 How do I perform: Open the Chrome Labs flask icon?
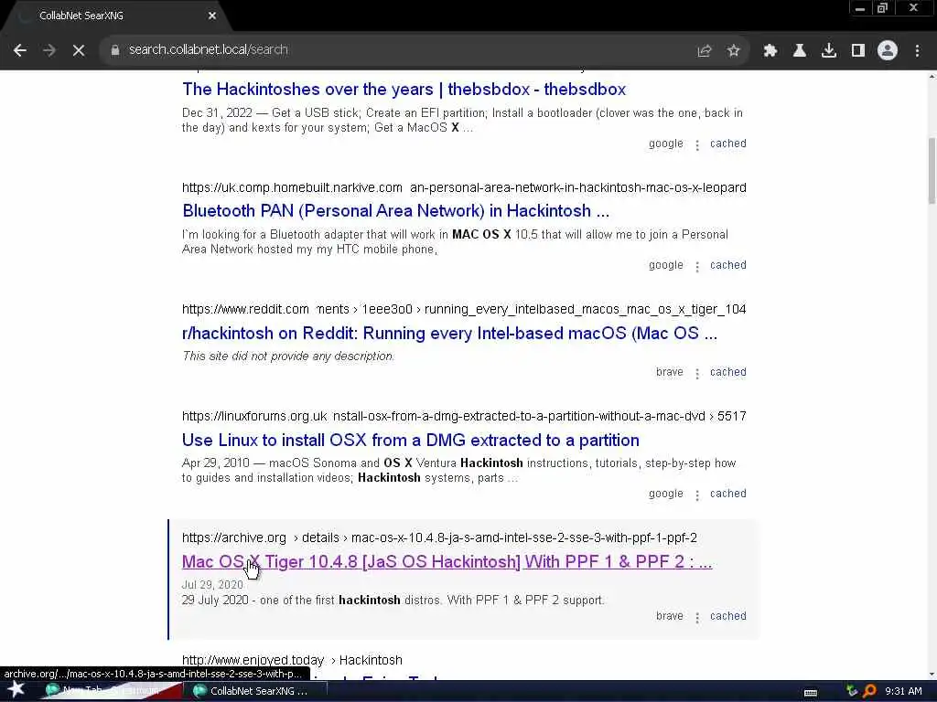[800, 51]
